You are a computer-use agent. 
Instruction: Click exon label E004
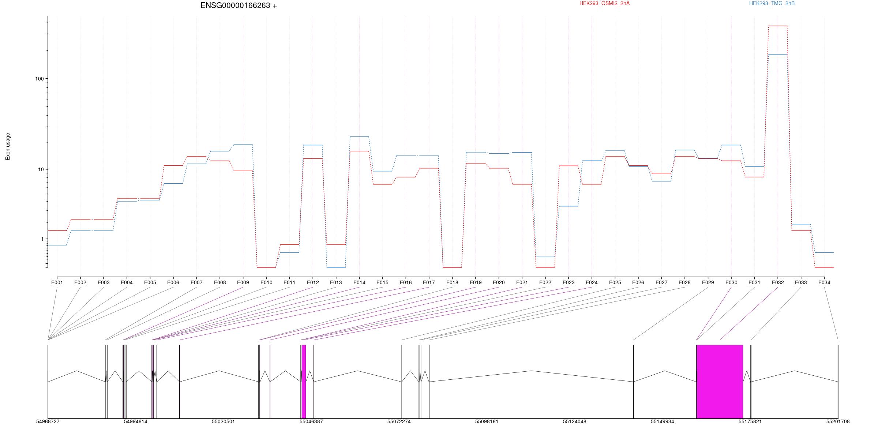[x=127, y=282]
